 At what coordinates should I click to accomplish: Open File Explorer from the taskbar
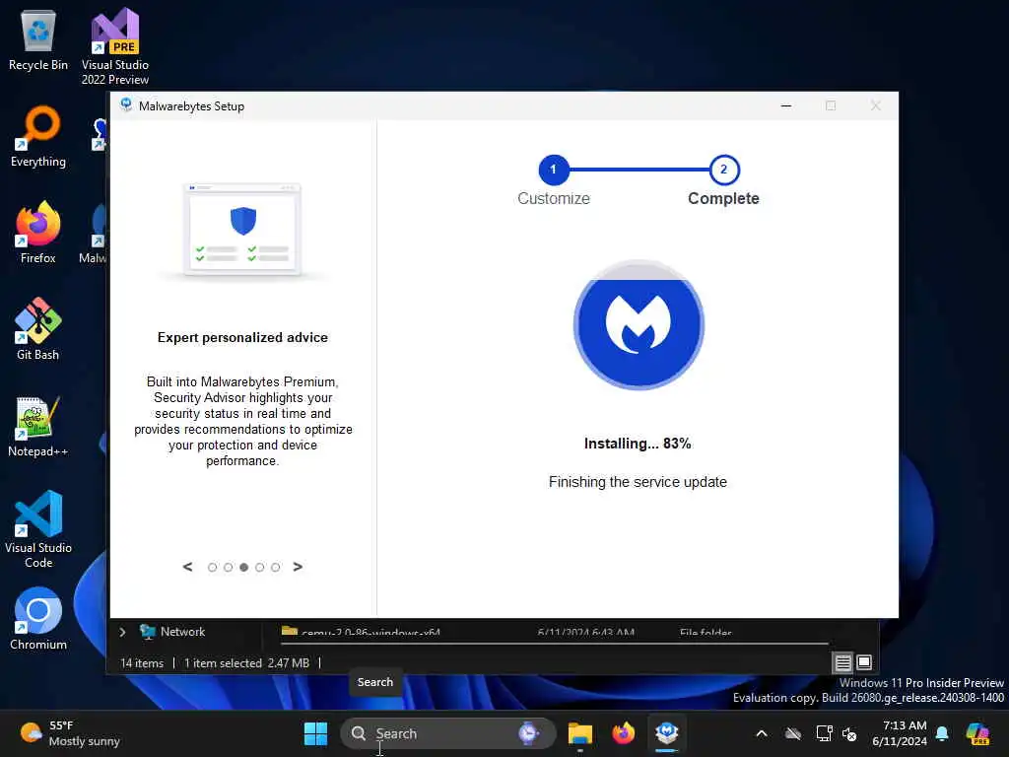(x=579, y=733)
